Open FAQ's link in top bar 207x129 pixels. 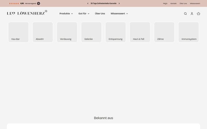coord(165,3)
